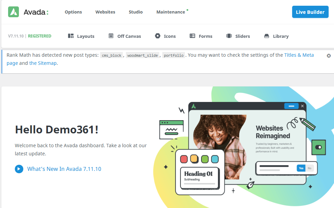Click the portfolio code tag
Image resolution: width=334 pixels, height=208 pixels.
pos(174,55)
